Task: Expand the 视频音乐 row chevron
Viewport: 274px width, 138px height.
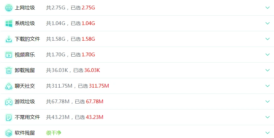Action: pyautogui.click(x=267, y=54)
